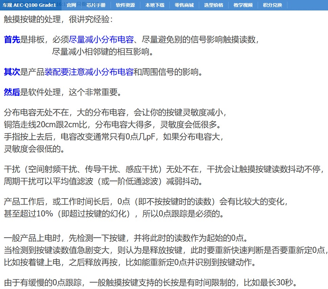Click the line starting 分布电容无处不在
Screen dimensions: 328x289
115,112
